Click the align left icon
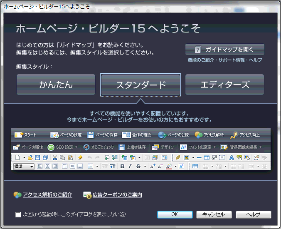The image size is (281, 229). tap(39, 167)
